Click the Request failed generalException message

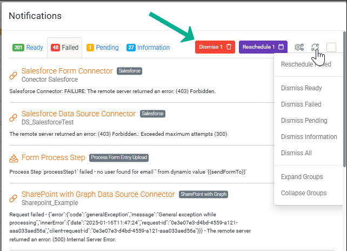click(x=130, y=227)
